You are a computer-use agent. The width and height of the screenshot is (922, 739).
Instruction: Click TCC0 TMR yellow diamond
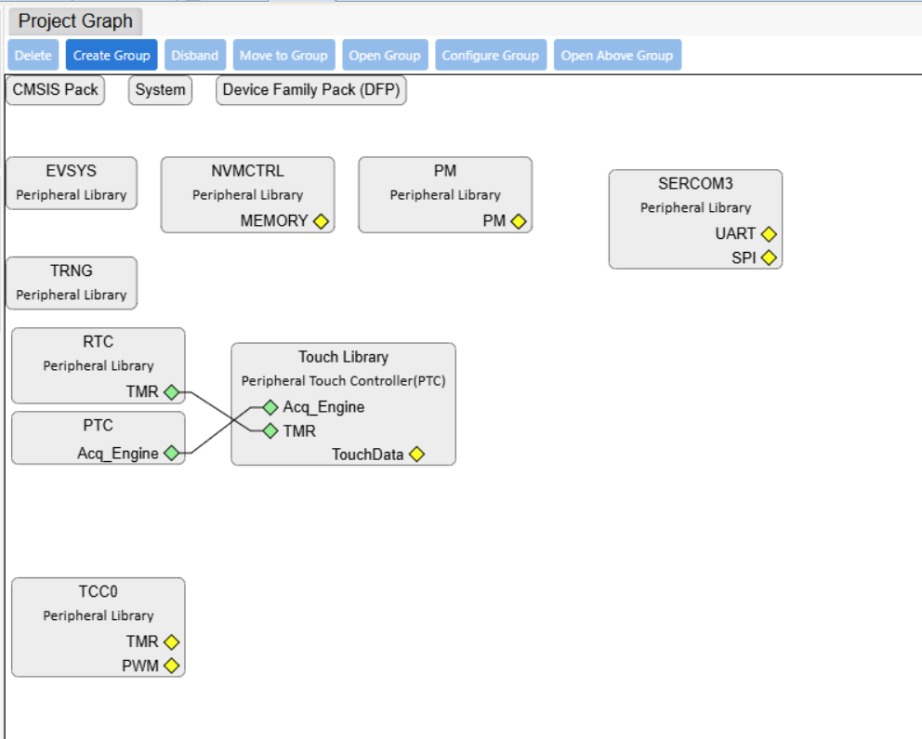pos(171,642)
